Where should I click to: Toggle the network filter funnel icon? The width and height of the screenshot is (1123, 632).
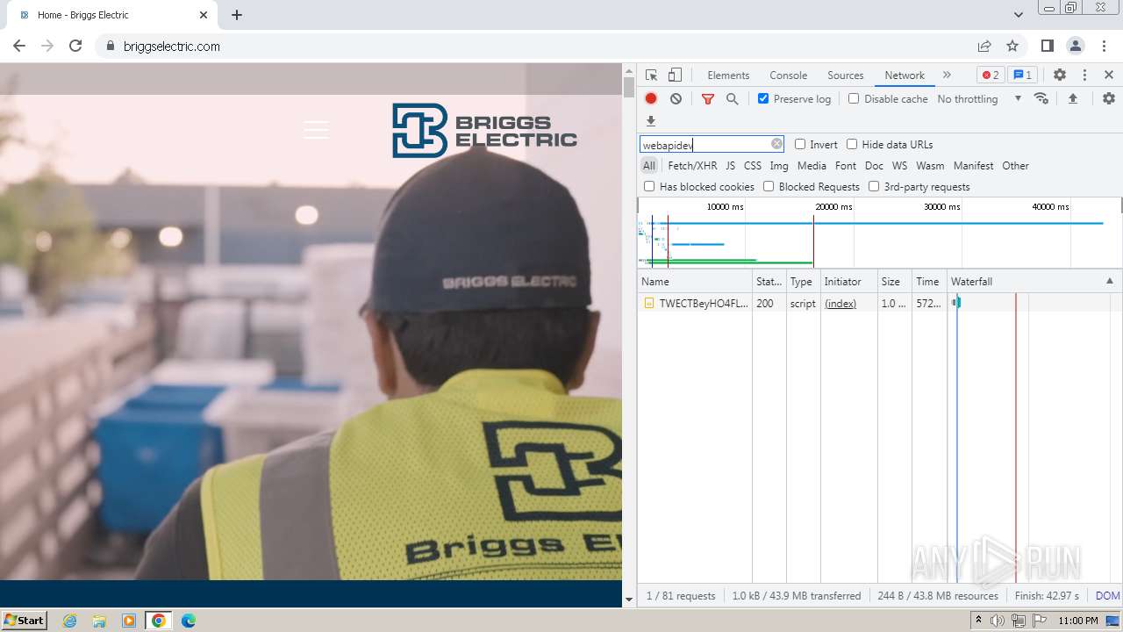[707, 99]
